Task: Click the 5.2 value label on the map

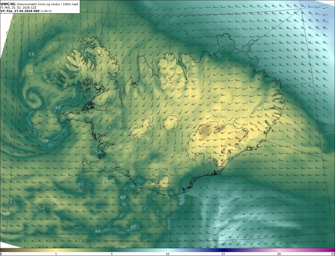Action: point(13,203)
